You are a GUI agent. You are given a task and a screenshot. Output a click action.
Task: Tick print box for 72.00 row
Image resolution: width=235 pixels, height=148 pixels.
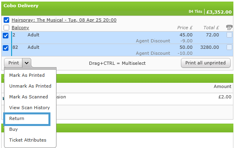(x=229, y=35)
